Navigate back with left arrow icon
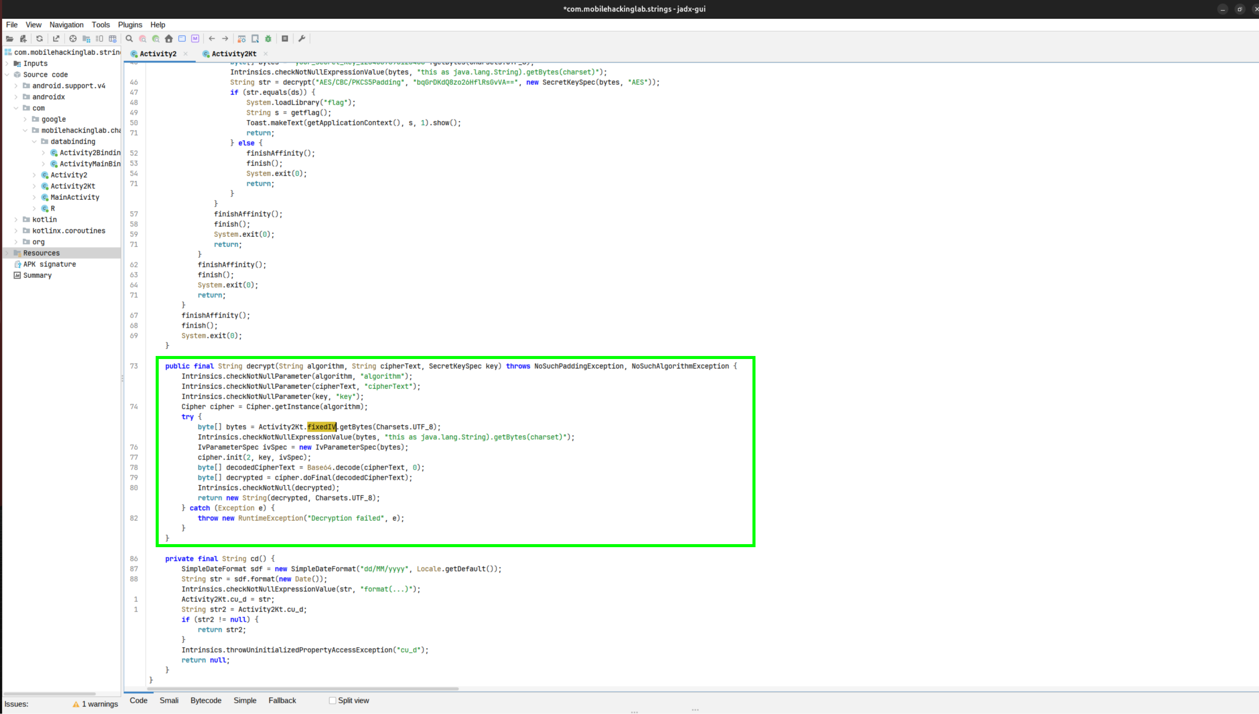The image size is (1259, 714). (x=212, y=39)
